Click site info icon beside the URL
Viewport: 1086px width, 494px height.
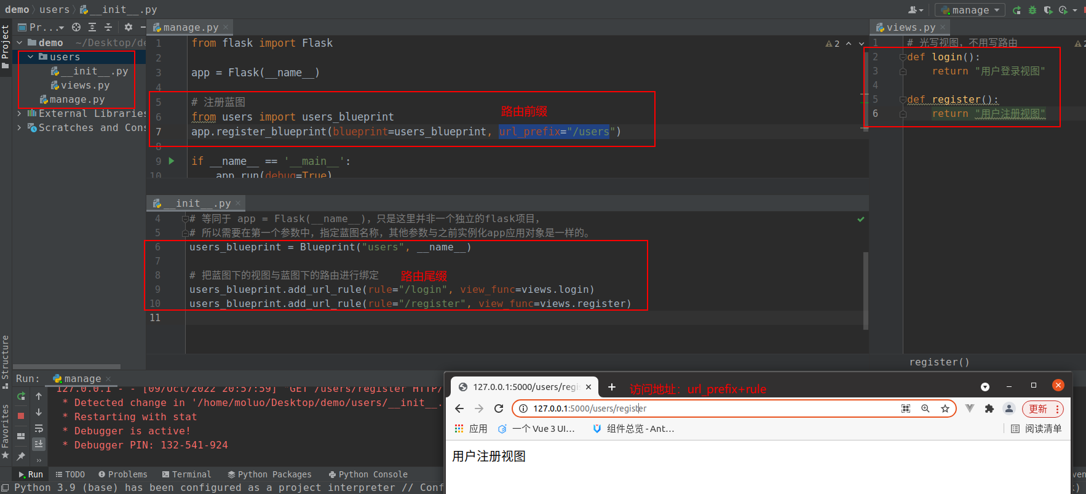coord(523,408)
